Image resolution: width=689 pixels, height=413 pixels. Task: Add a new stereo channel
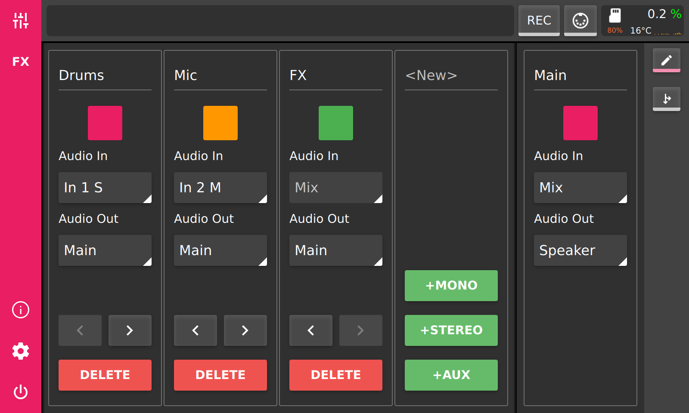pos(451,330)
